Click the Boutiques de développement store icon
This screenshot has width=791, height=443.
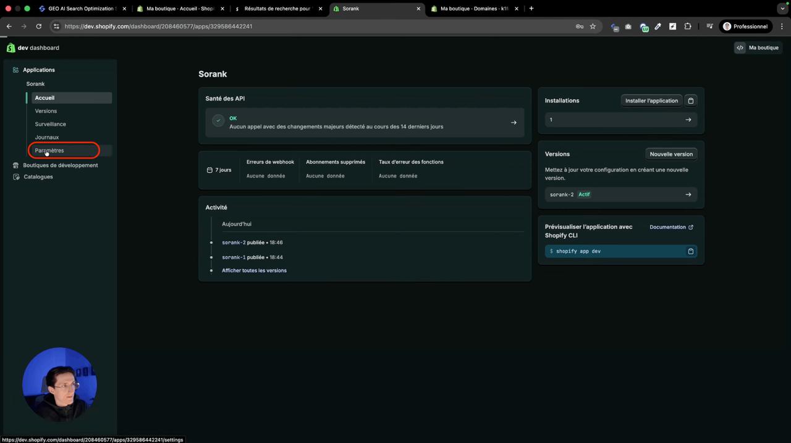[x=16, y=165]
